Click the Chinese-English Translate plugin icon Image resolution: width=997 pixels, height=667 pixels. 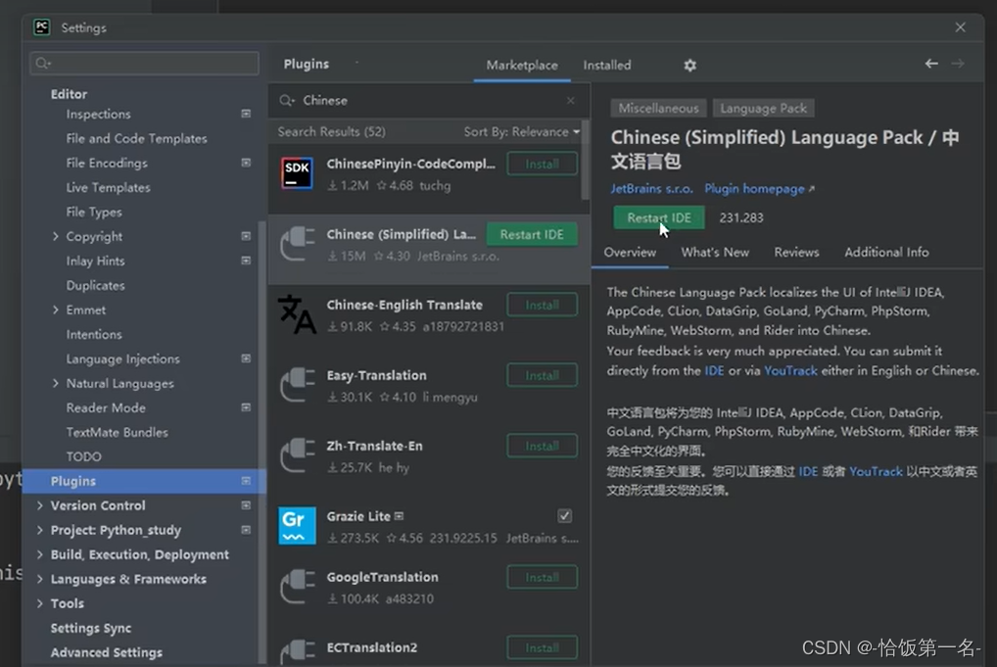click(x=297, y=314)
